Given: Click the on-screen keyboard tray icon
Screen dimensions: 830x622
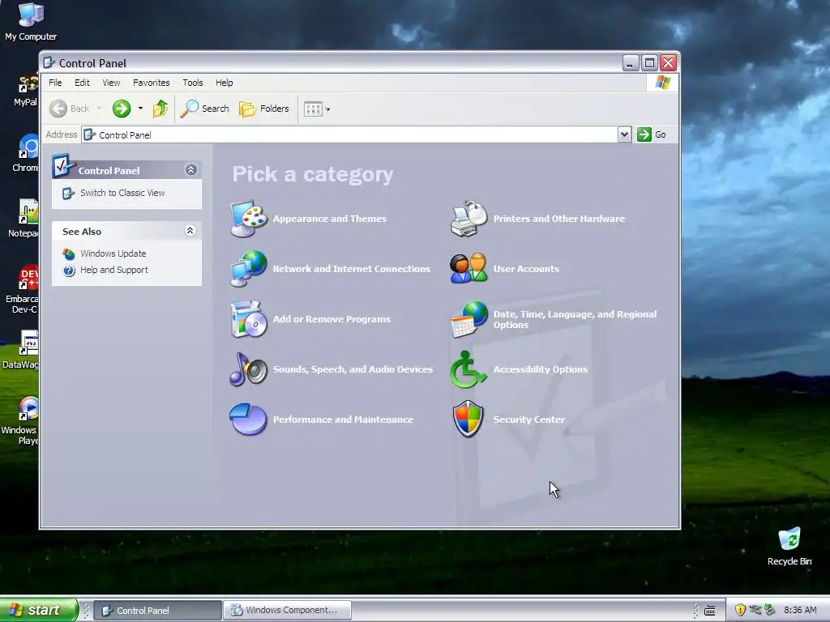Looking at the screenshot, I should 710,611.
